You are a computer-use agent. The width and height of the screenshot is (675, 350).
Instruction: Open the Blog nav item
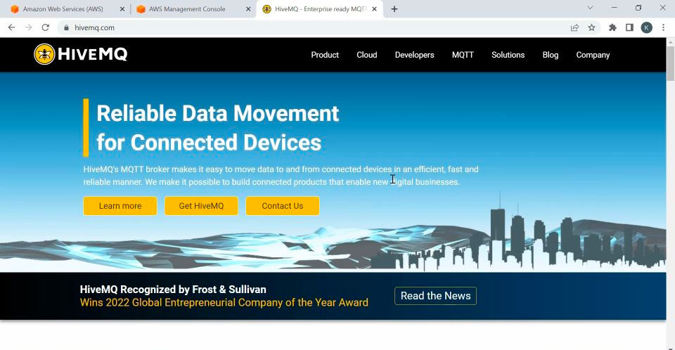click(x=550, y=55)
